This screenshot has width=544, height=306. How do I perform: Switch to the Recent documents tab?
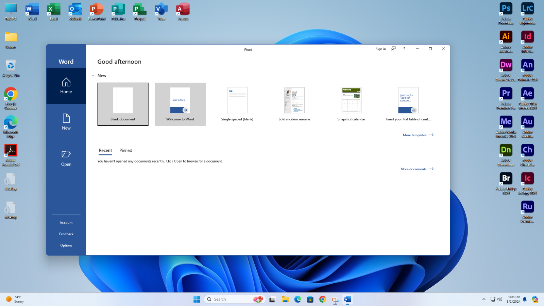[105, 151]
